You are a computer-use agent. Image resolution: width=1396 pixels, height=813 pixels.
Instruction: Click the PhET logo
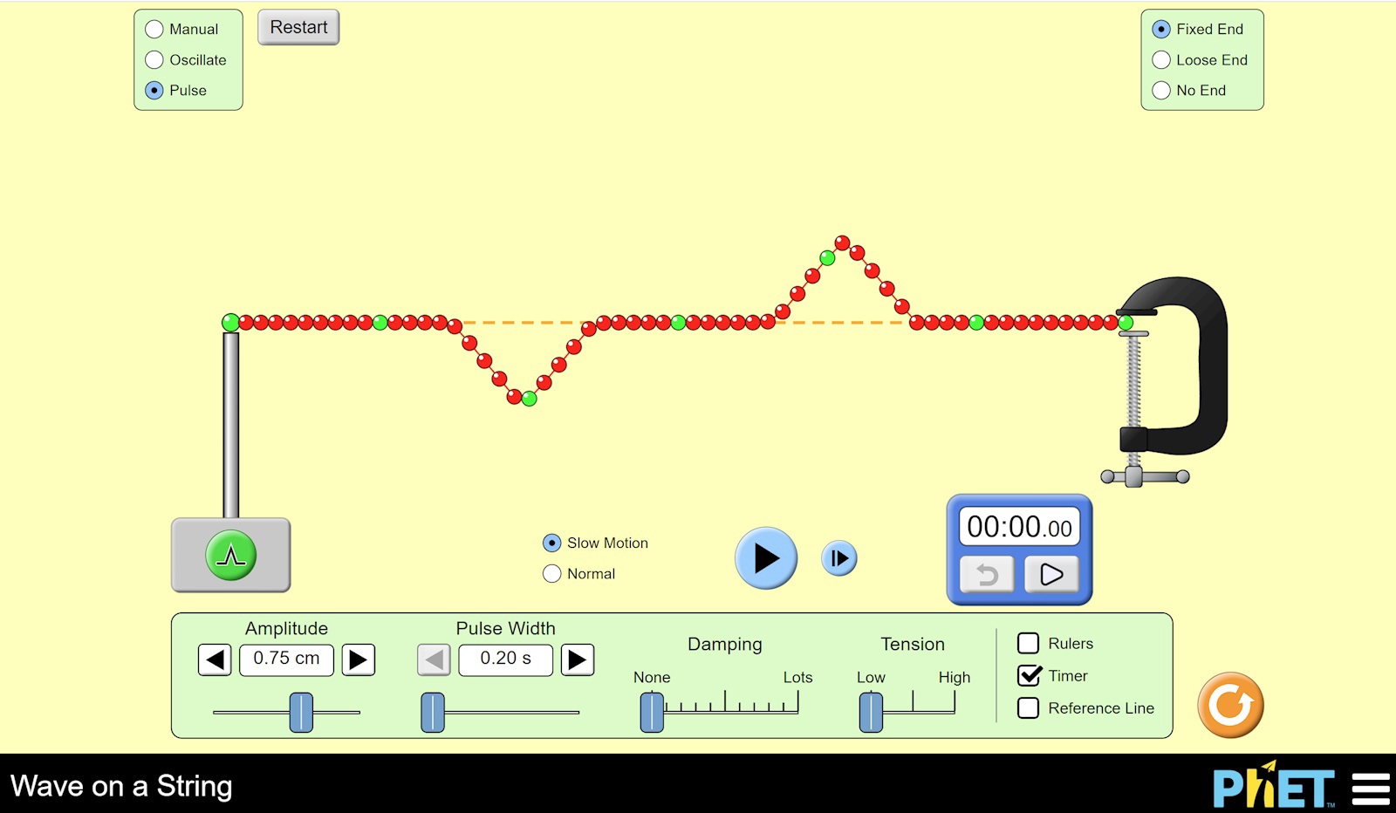point(1273,787)
